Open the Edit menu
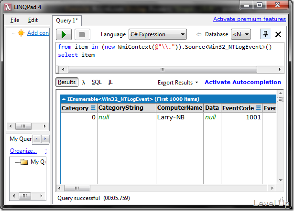Image resolution: width=294 pixels, height=211 pixels. click(33, 20)
